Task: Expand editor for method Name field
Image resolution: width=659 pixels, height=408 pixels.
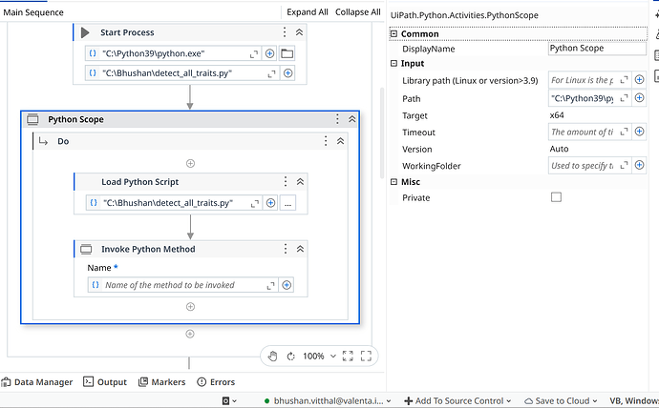Action: (x=270, y=286)
